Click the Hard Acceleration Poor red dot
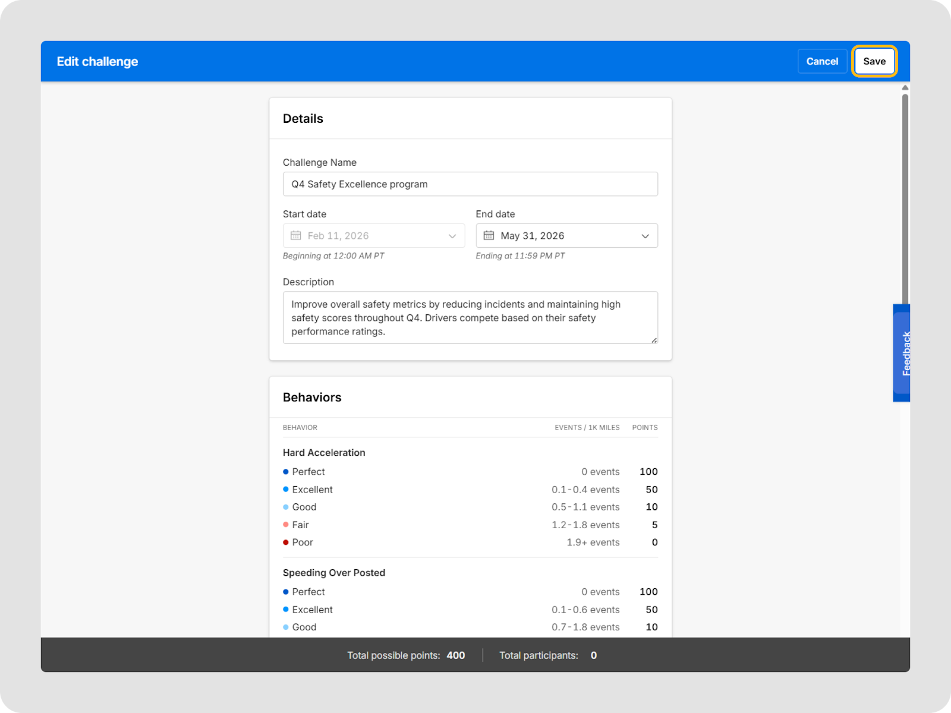This screenshot has width=951, height=713. pos(286,542)
